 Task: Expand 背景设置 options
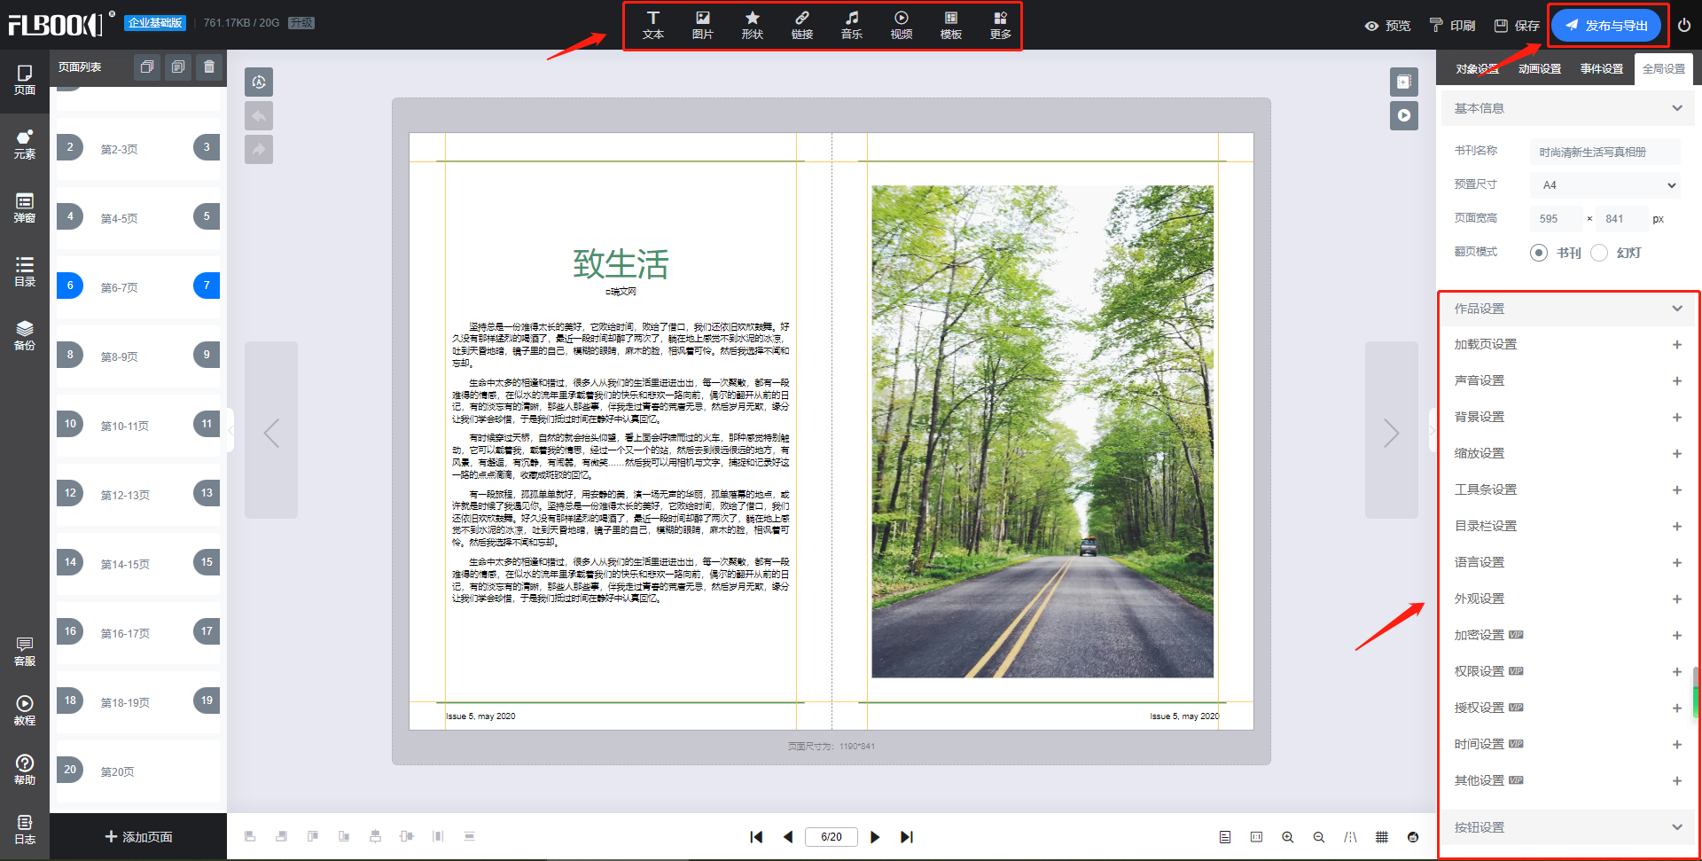coord(1677,418)
